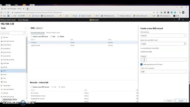Select the vmicro.lab zone row
This screenshot has width=190, height=107.
(83, 43)
